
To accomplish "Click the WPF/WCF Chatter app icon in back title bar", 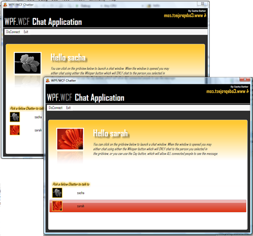I will (5, 5).
